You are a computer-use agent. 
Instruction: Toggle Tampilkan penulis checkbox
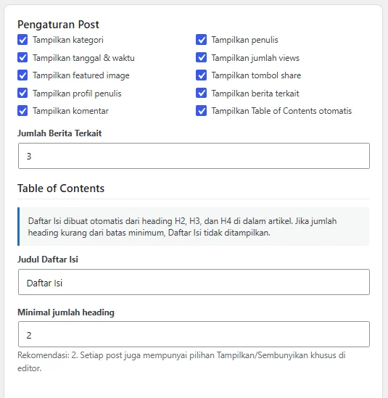click(x=201, y=40)
